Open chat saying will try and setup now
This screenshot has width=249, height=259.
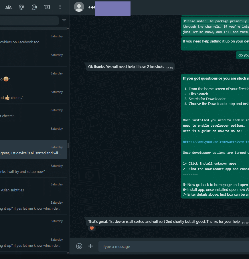31,169
